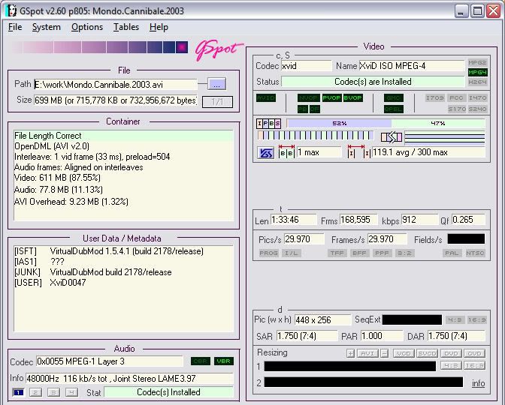Click the GMC indicator
505x405 pixels.
394,97
